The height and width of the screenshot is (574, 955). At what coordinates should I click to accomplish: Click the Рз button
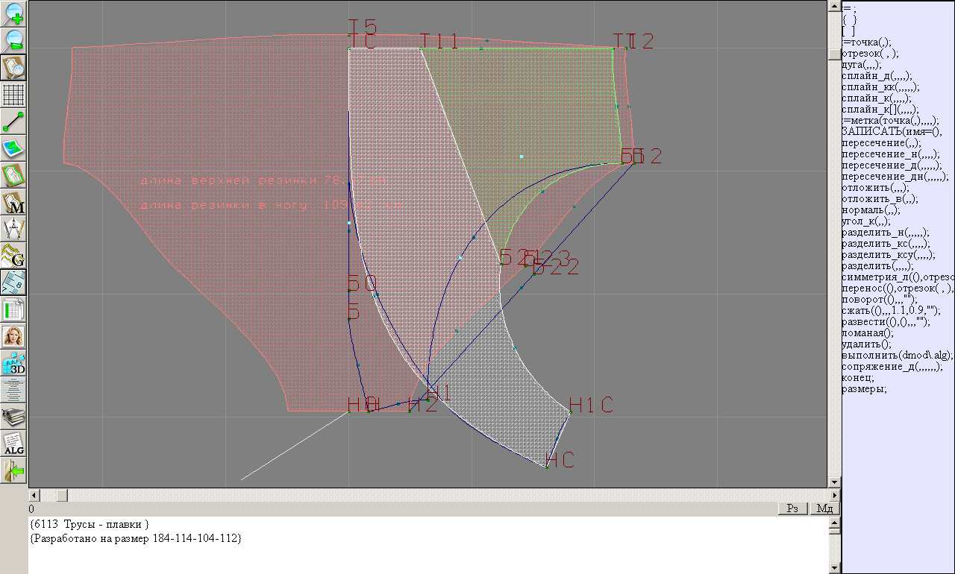792,508
